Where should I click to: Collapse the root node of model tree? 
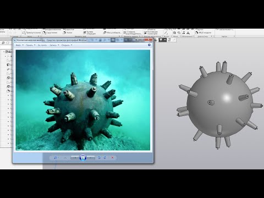4,52
